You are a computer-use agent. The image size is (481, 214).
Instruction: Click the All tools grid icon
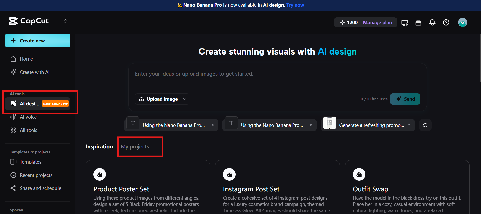pos(13,130)
